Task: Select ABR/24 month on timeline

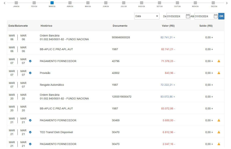Action: click(x=70, y=3)
